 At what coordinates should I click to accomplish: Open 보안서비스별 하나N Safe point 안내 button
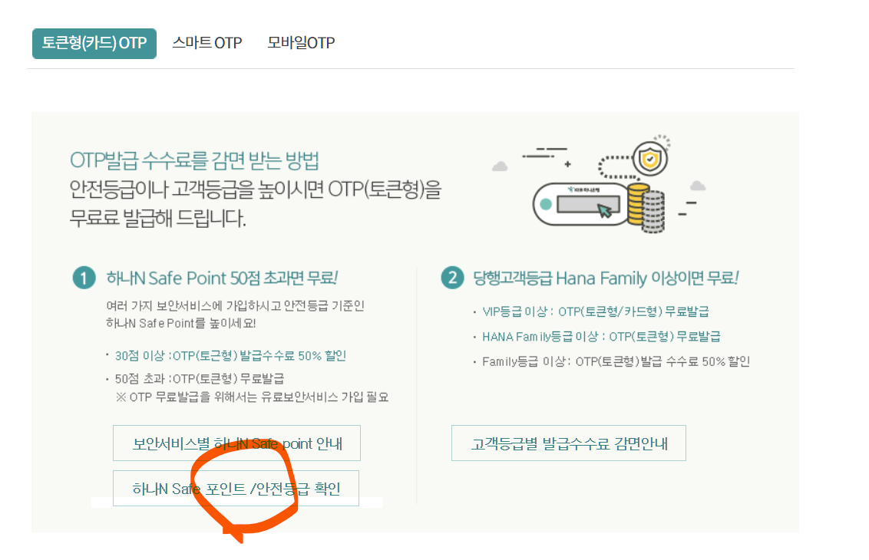[x=236, y=443]
